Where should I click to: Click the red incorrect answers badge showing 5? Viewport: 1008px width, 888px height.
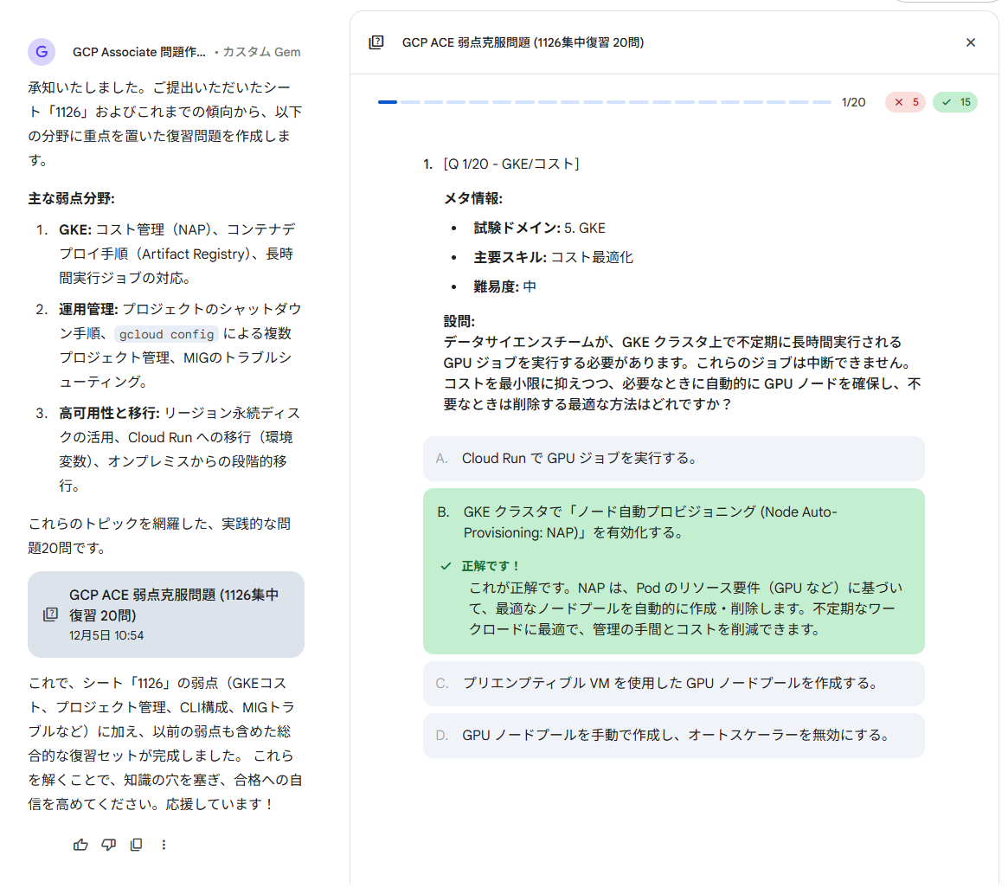(905, 102)
